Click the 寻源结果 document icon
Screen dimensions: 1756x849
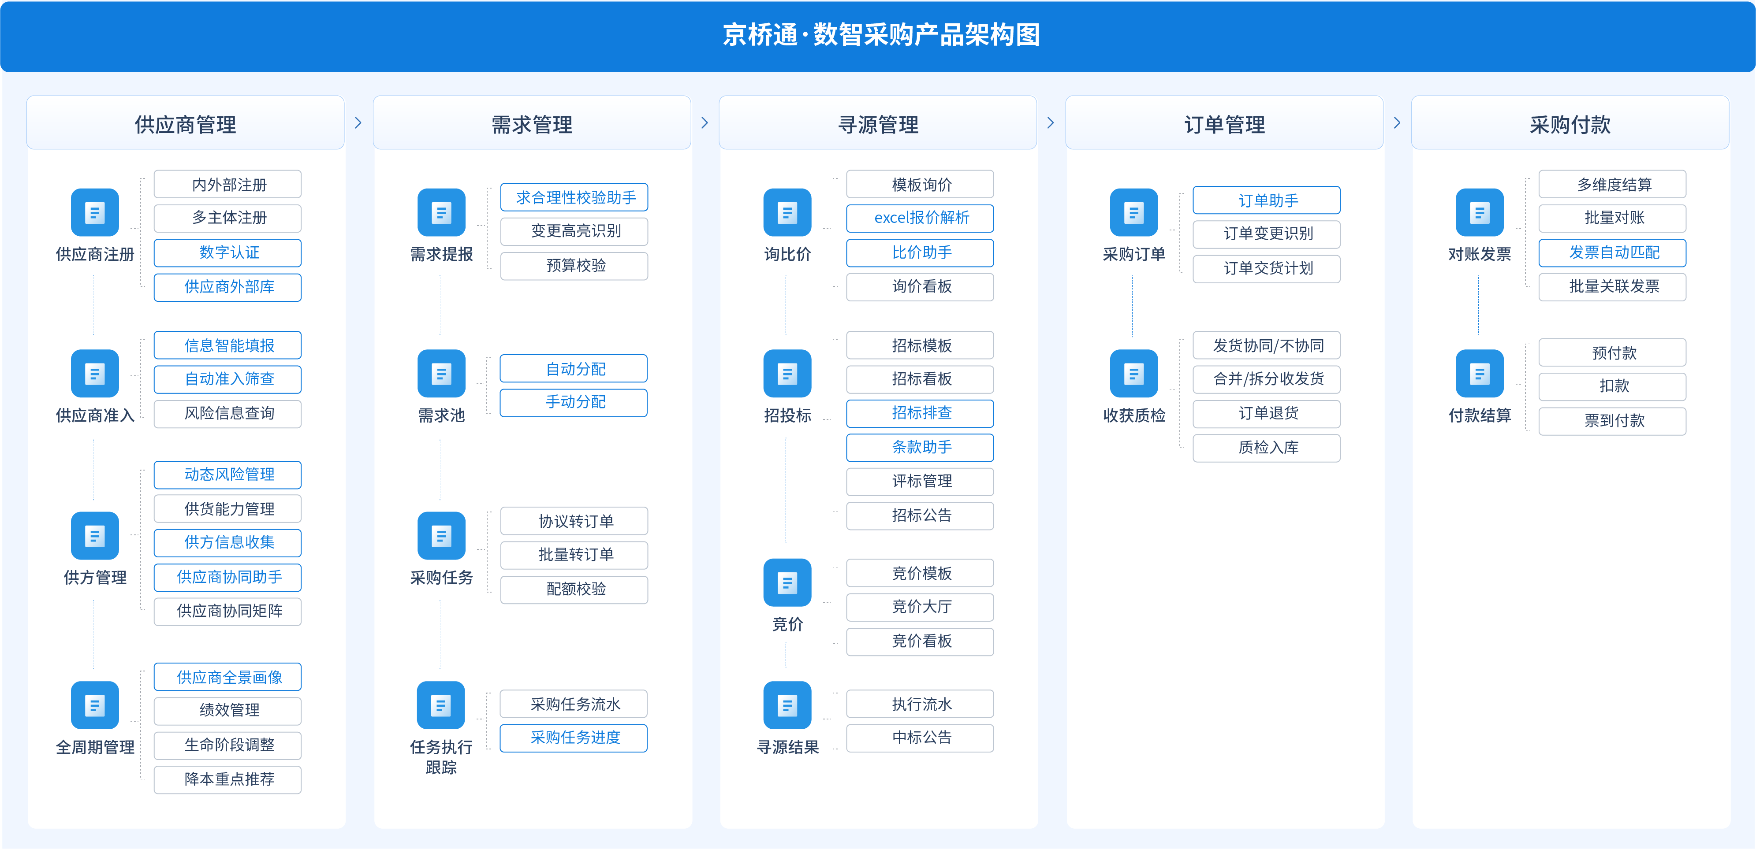point(787,705)
